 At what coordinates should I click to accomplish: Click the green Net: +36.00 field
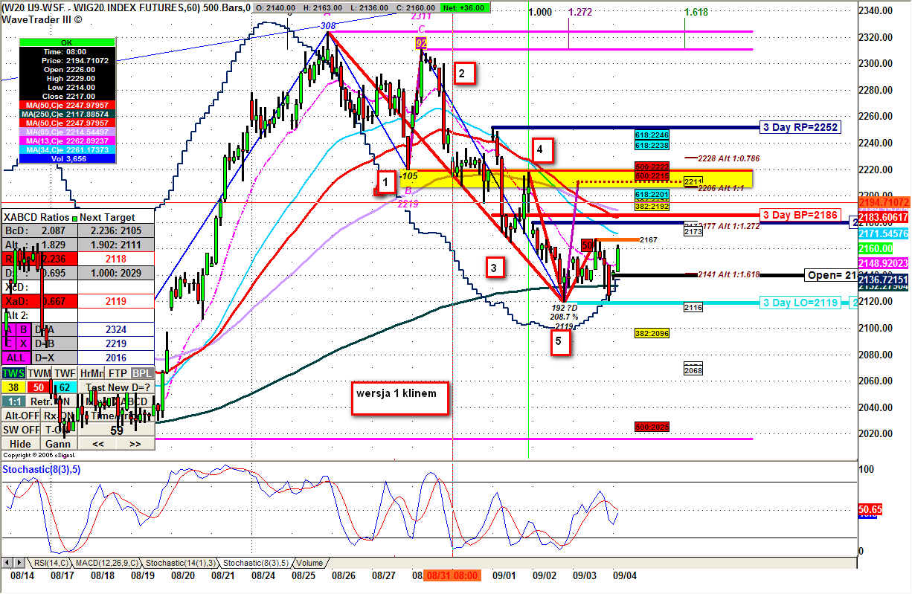465,7
